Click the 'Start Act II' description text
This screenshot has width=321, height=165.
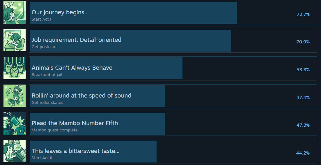[42, 158]
